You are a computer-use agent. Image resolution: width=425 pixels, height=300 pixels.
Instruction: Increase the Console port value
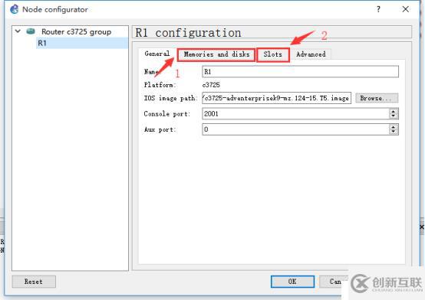tap(394, 111)
